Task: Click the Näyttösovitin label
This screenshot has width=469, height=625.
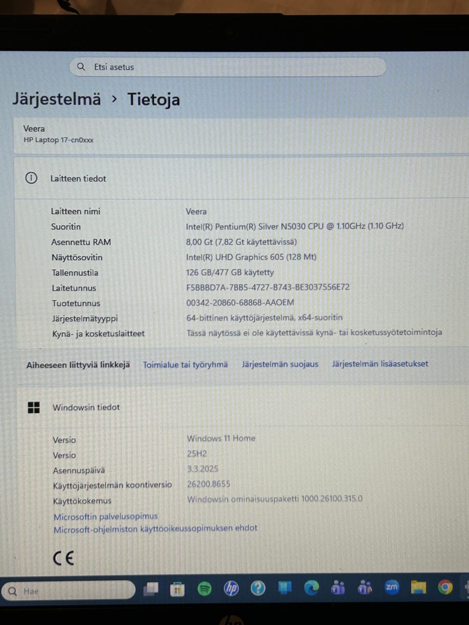Action: 77,257
